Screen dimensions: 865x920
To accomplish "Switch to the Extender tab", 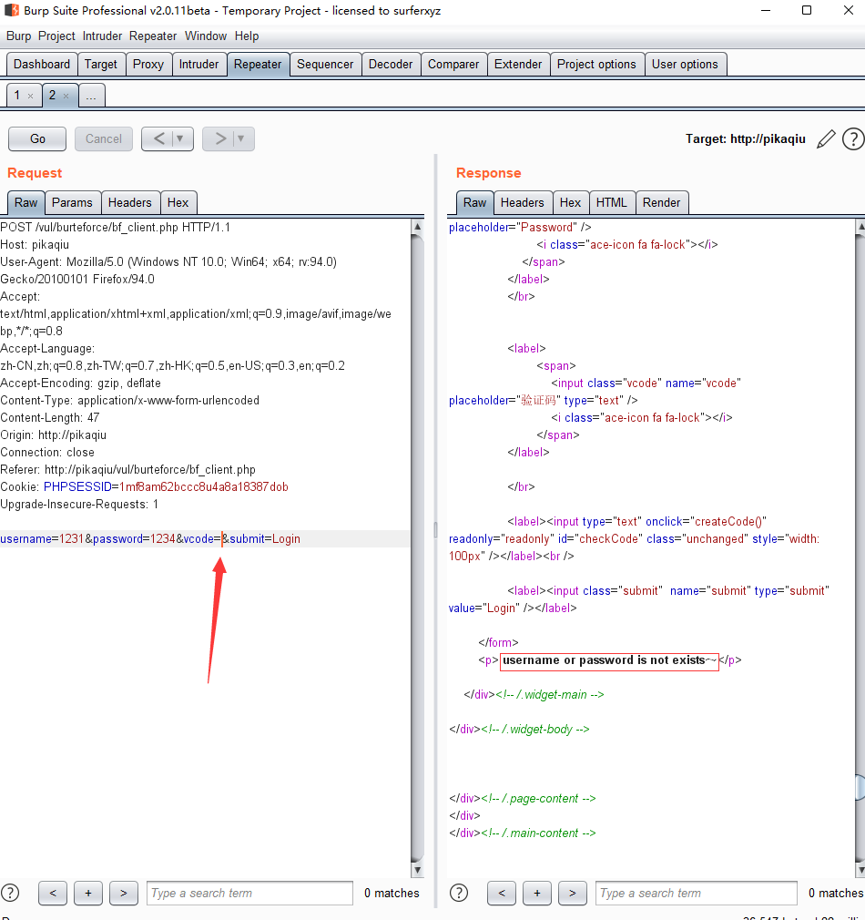I will point(518,64).
